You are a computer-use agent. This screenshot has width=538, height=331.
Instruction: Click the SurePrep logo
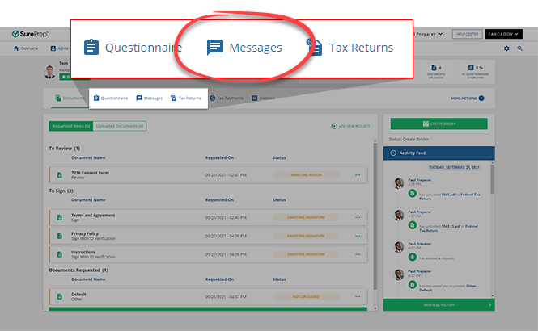click(x=30, y=34)
